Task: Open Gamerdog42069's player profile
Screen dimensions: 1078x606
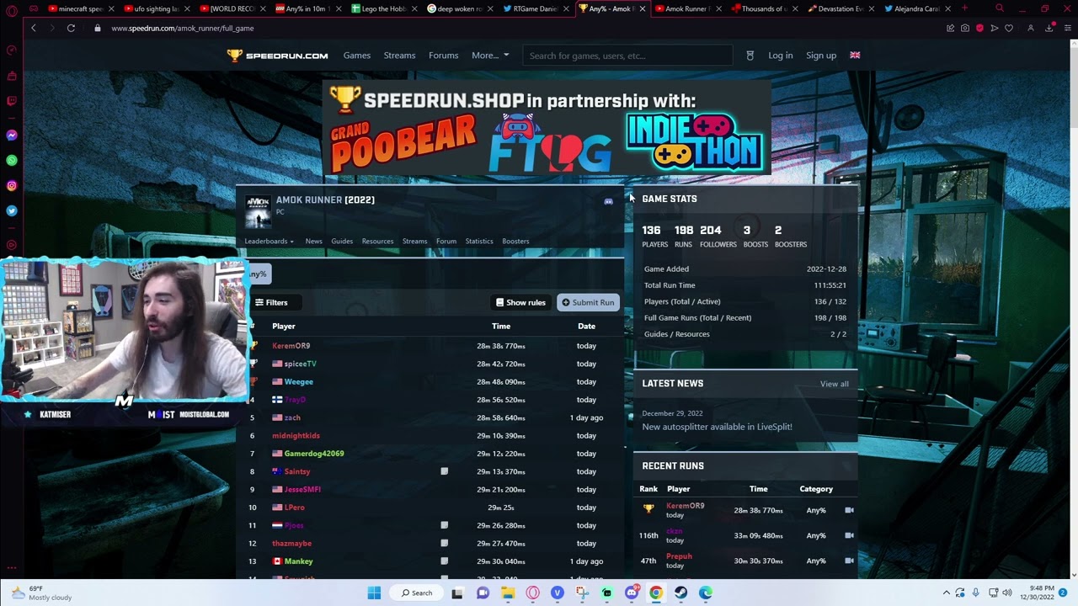Action: [314, 454]
